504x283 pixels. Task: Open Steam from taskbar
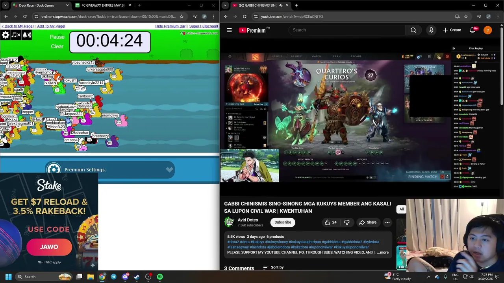point(137,277)
